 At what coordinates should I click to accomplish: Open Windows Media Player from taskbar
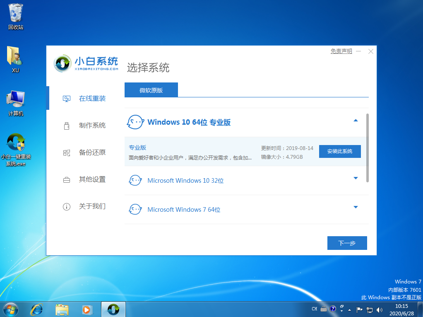click(x=87, y=309)
